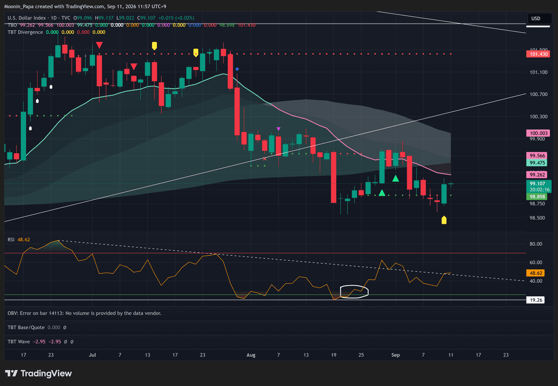Click the RSI indicator label
This screenshot has height=386, width=558.
click(11, 240)
